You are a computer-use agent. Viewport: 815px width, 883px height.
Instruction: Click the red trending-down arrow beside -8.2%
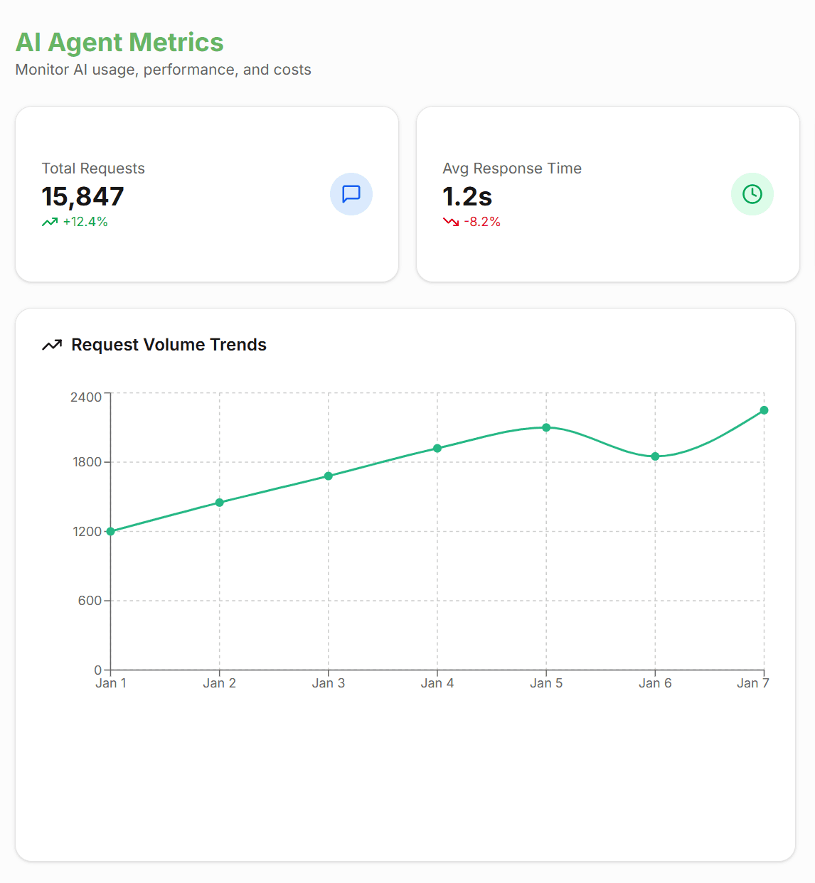(x=451, y=221)
